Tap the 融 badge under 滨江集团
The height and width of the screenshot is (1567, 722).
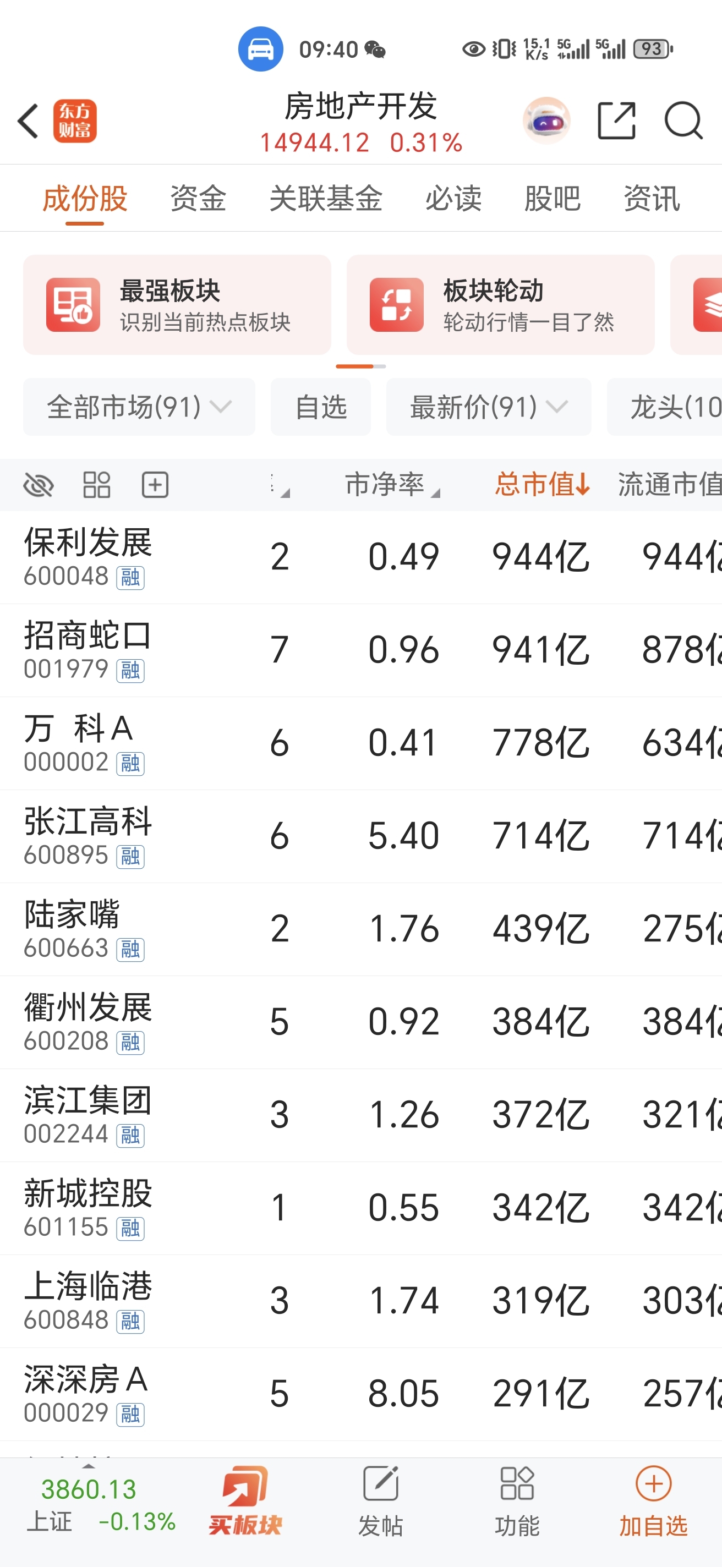(x=130, y=1136)
